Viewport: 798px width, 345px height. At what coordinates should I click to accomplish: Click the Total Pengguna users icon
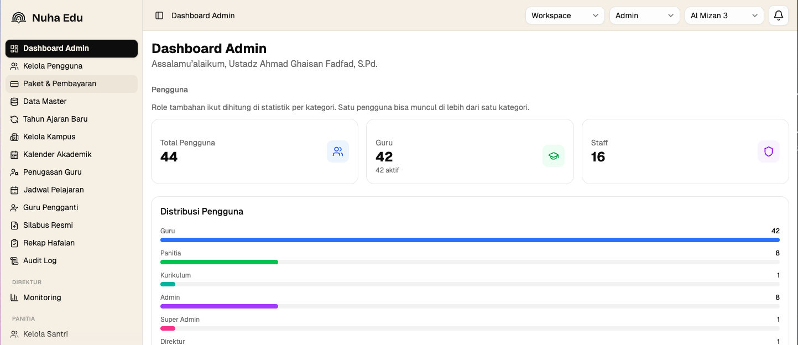(x=338, y=151)
